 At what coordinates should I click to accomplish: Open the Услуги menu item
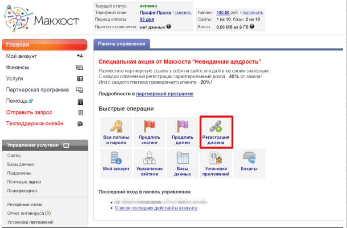14,79
